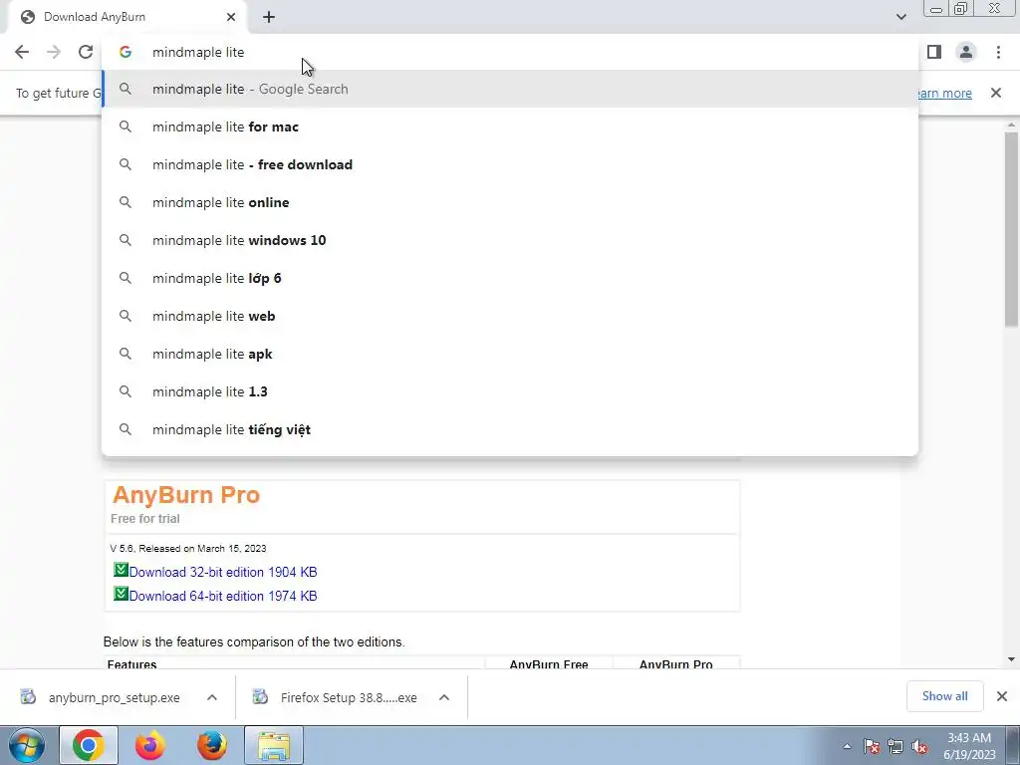Image resolution: width=1020 pixels, height=765 pixels.
Task: Click green download icon for 64-bit edition
Action: (x=121, y=594)
